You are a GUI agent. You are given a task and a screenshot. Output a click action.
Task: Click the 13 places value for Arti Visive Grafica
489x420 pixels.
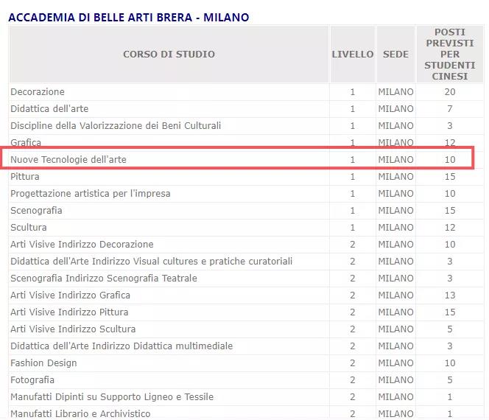point(450,295)
